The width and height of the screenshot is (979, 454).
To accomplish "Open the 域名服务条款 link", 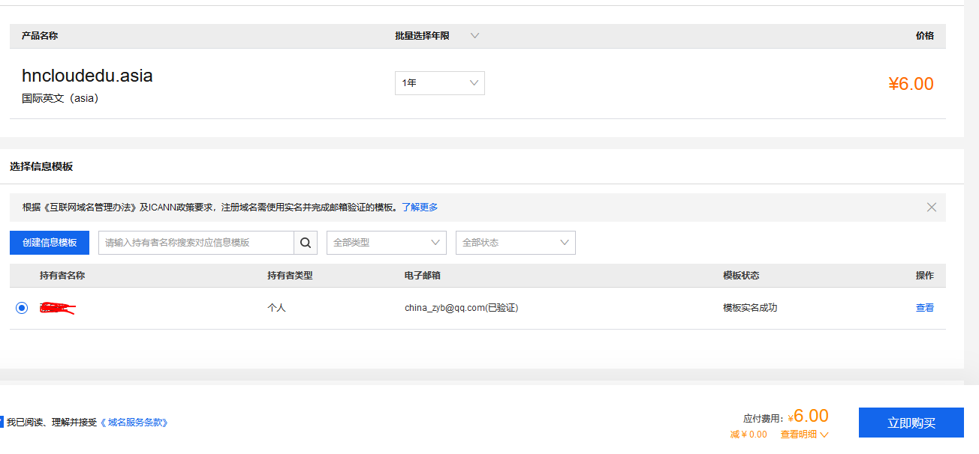I will [134, 423].
